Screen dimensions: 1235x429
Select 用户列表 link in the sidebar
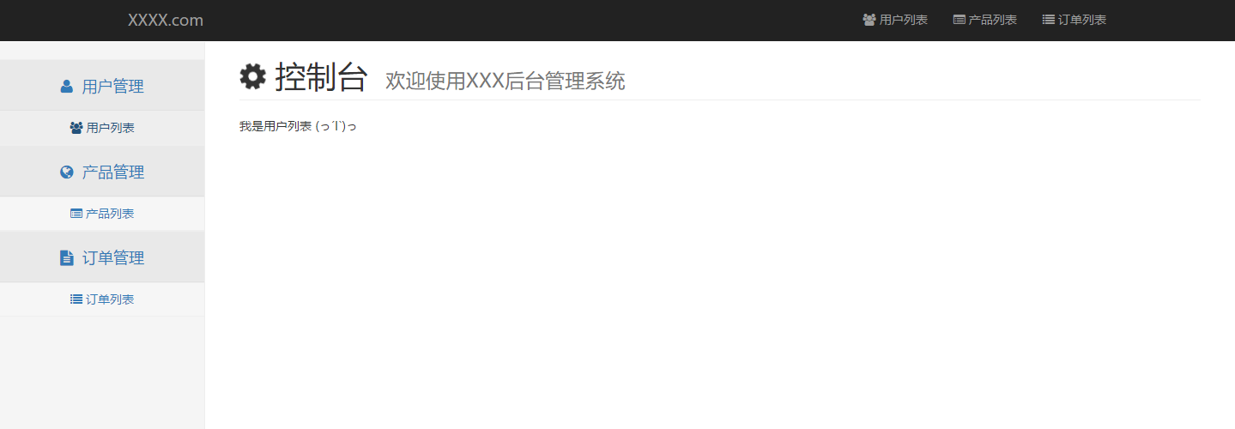(x=102, y=128)
